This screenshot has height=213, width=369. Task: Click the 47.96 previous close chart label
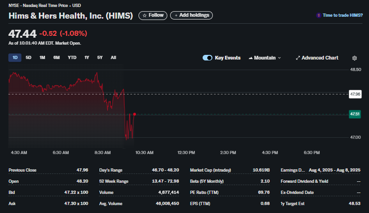[x=355, y=94]
